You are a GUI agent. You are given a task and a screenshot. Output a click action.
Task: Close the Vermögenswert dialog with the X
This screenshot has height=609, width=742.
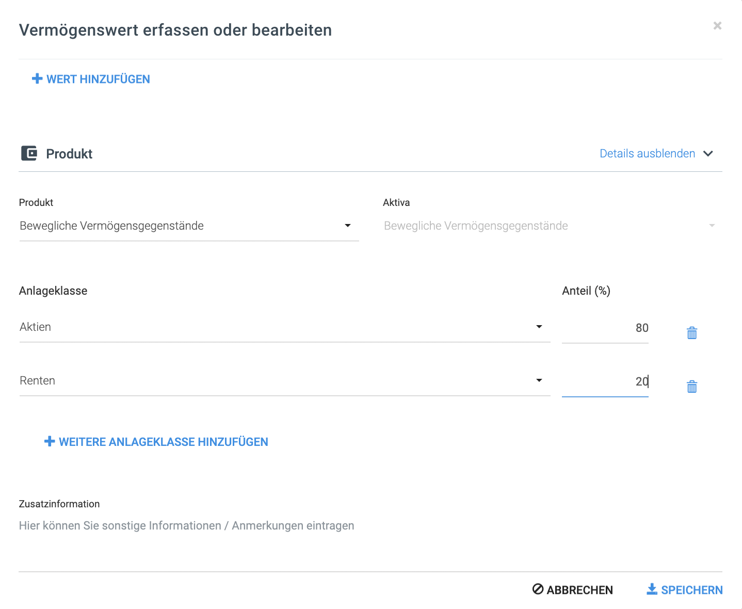[x=717, y=25]
